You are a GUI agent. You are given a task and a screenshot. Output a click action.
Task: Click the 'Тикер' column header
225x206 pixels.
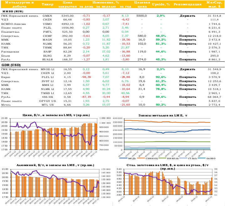[x=47, y=4]
